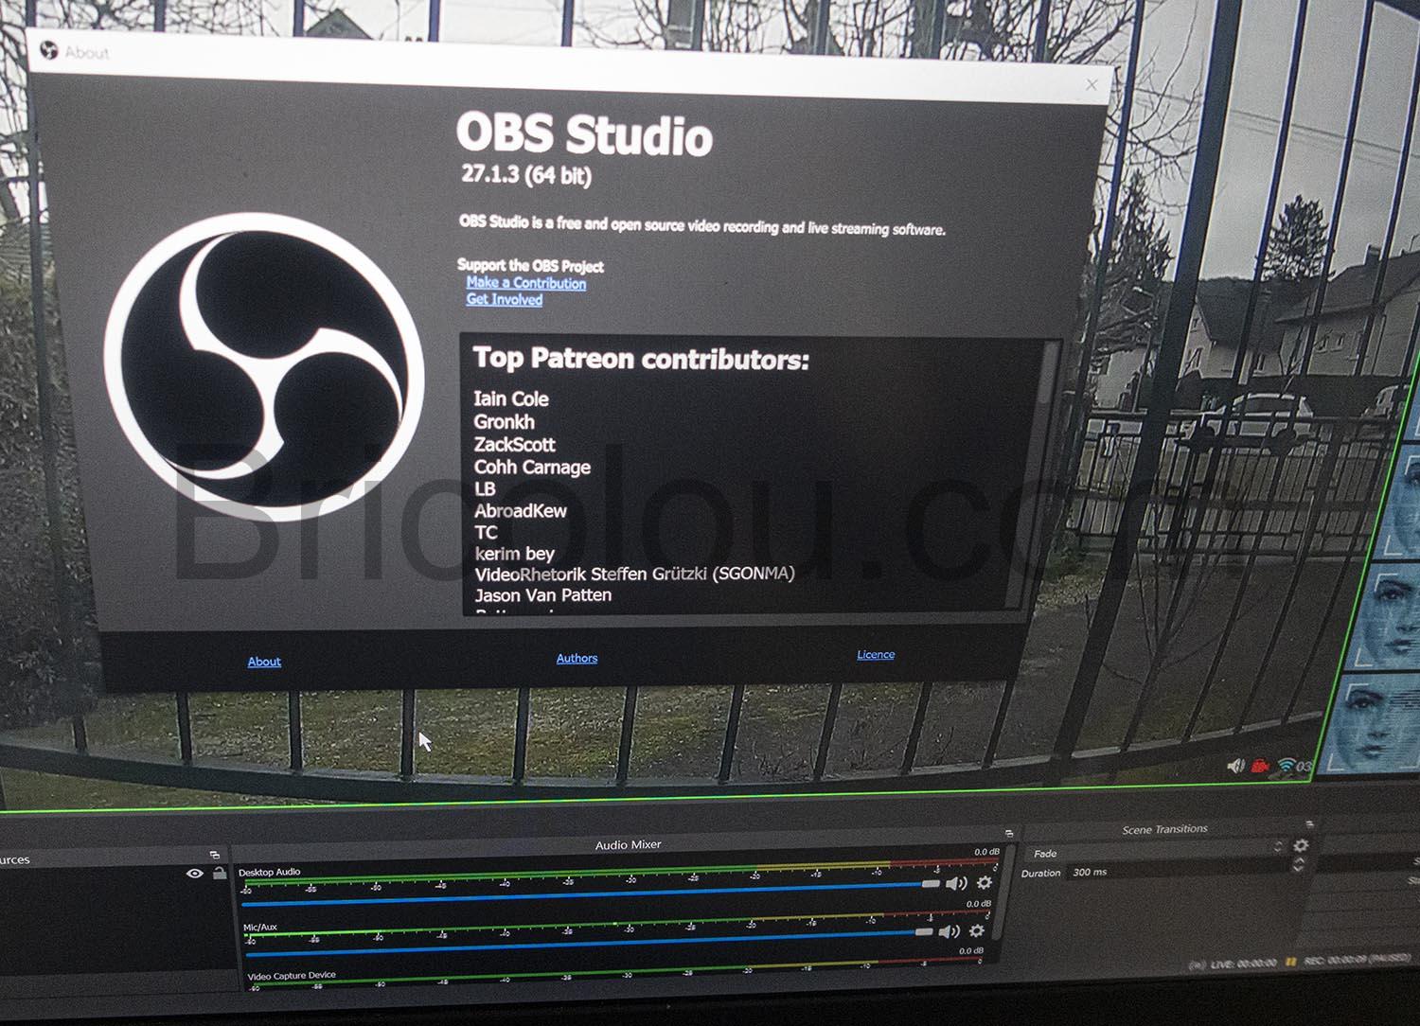Open the Get Involved link

click(505, 299)
